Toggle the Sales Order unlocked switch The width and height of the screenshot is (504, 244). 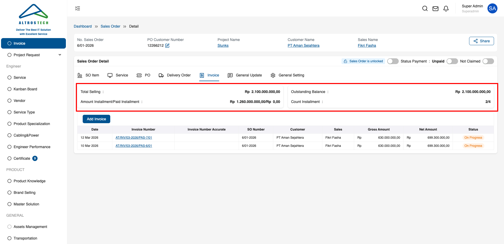point(393,61)
